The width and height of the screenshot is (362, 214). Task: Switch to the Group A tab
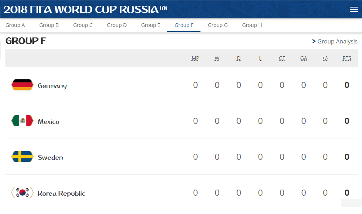coord(15,25)
